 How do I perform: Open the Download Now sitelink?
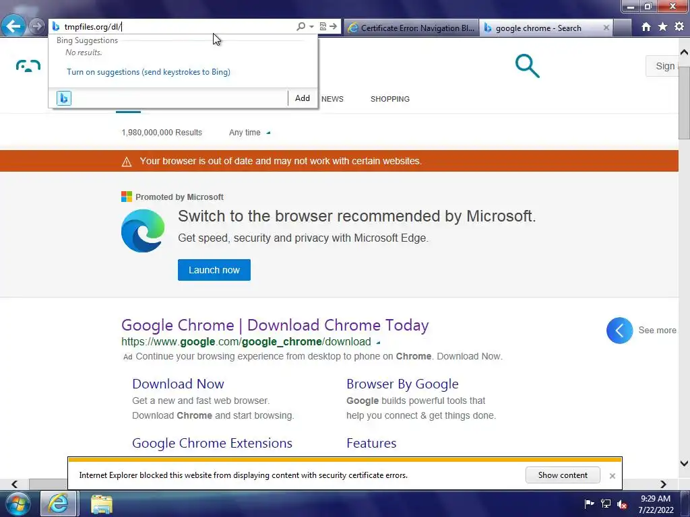click(178, 384)
